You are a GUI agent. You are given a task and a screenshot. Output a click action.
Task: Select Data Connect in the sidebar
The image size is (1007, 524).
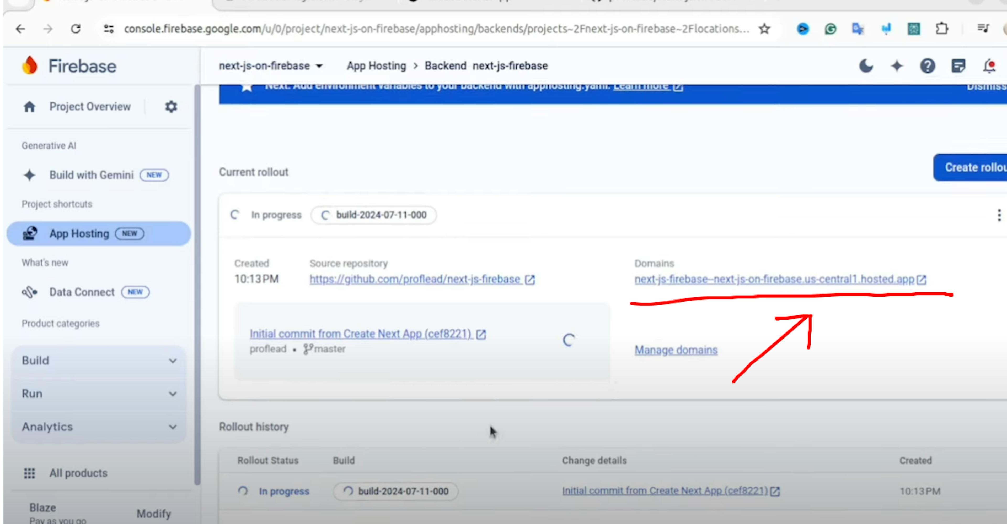pos(82,292)
